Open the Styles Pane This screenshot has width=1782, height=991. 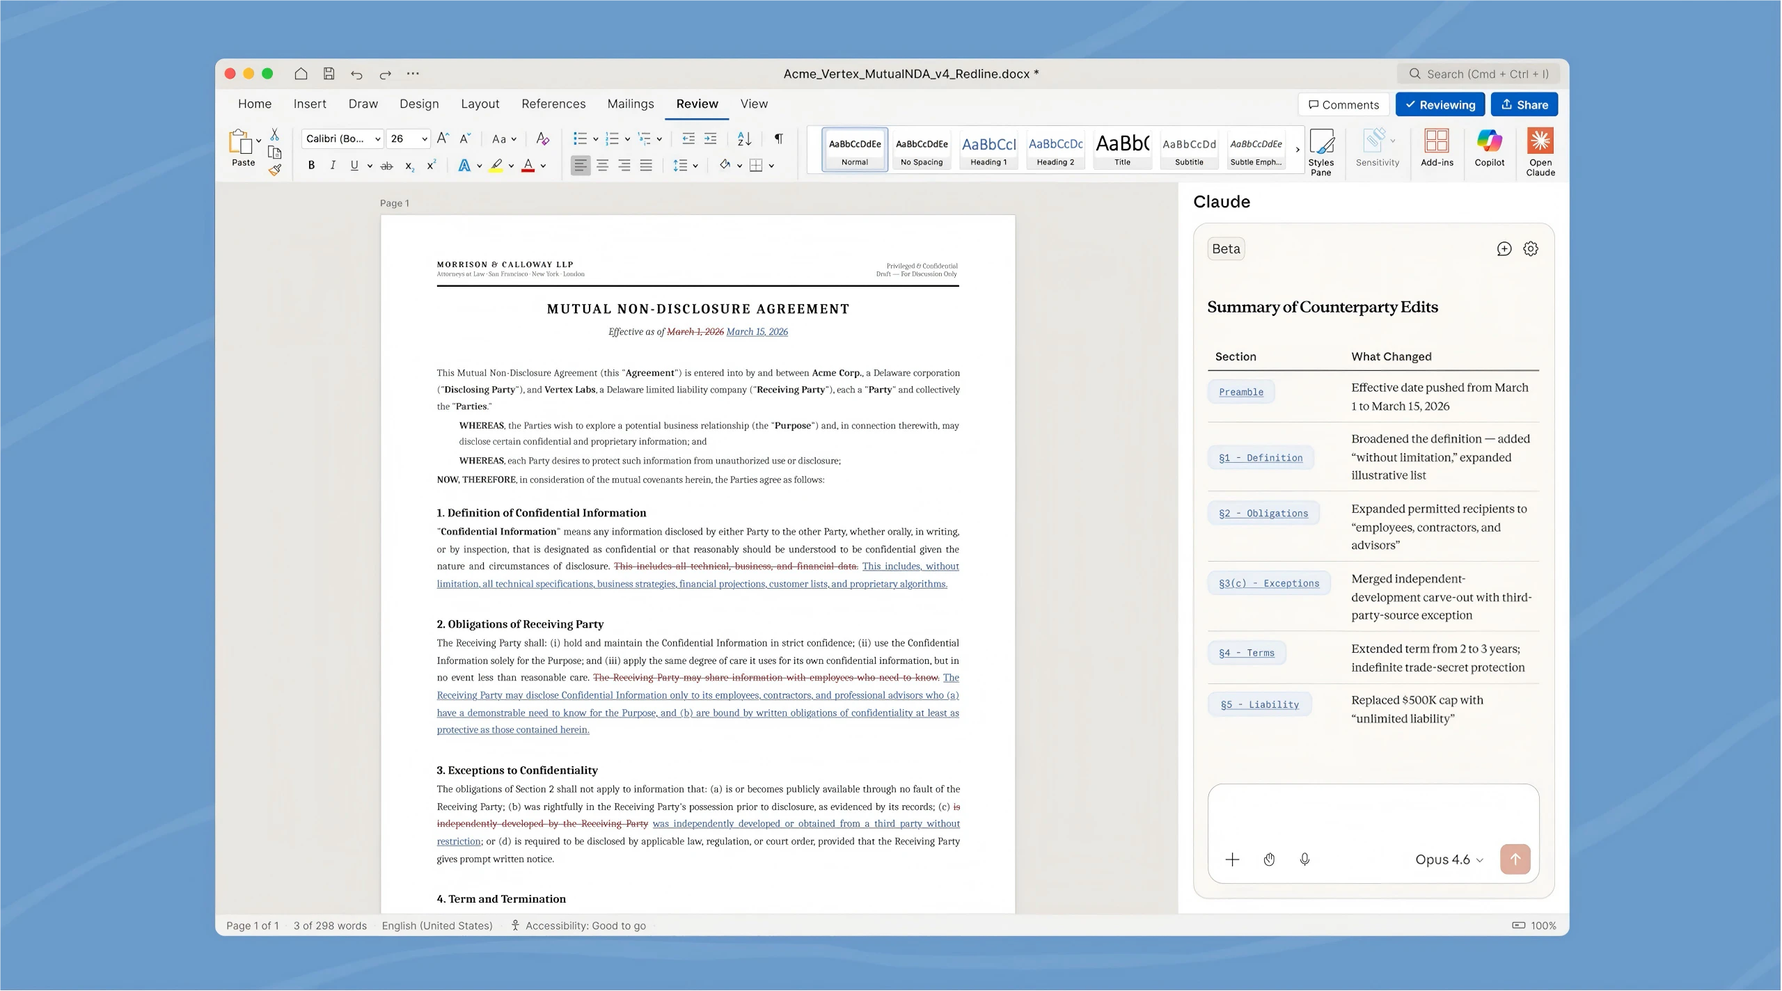coord(1320,150)
